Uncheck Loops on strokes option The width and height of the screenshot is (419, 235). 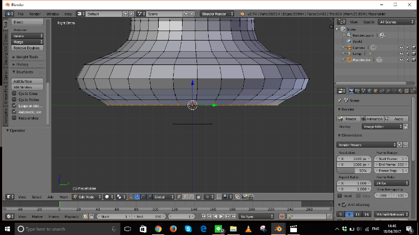click(14, 106)
